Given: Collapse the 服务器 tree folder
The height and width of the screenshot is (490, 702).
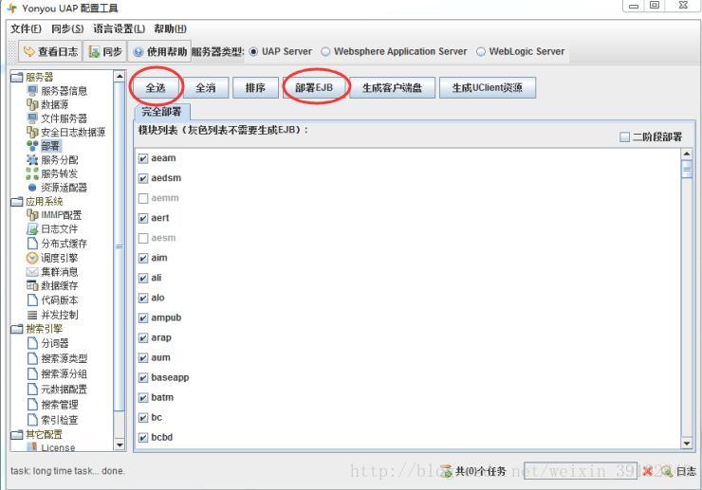Looking at the screenshot, I should click(16, 77).
